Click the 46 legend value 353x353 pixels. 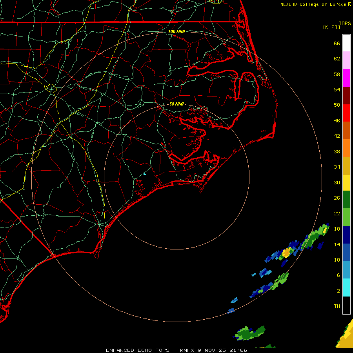[337, 121]
